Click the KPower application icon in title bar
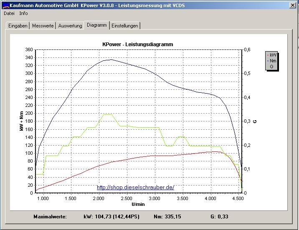This screenshot has height=230, width=299. pyautogui.click(x=5, y=5)
